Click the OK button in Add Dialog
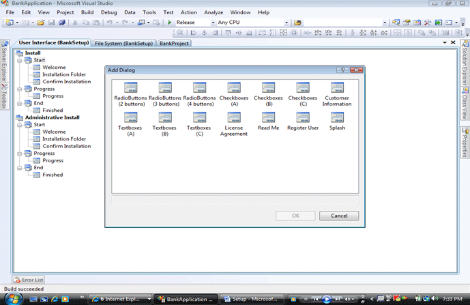This screenshot has height=305, width=470. (295, 216)
